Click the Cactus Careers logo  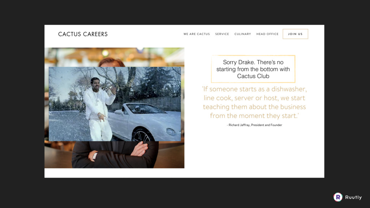click(x=83, y=34)
